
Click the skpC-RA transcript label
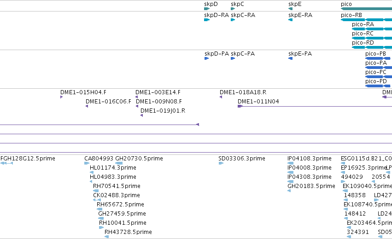pos(243,15)
